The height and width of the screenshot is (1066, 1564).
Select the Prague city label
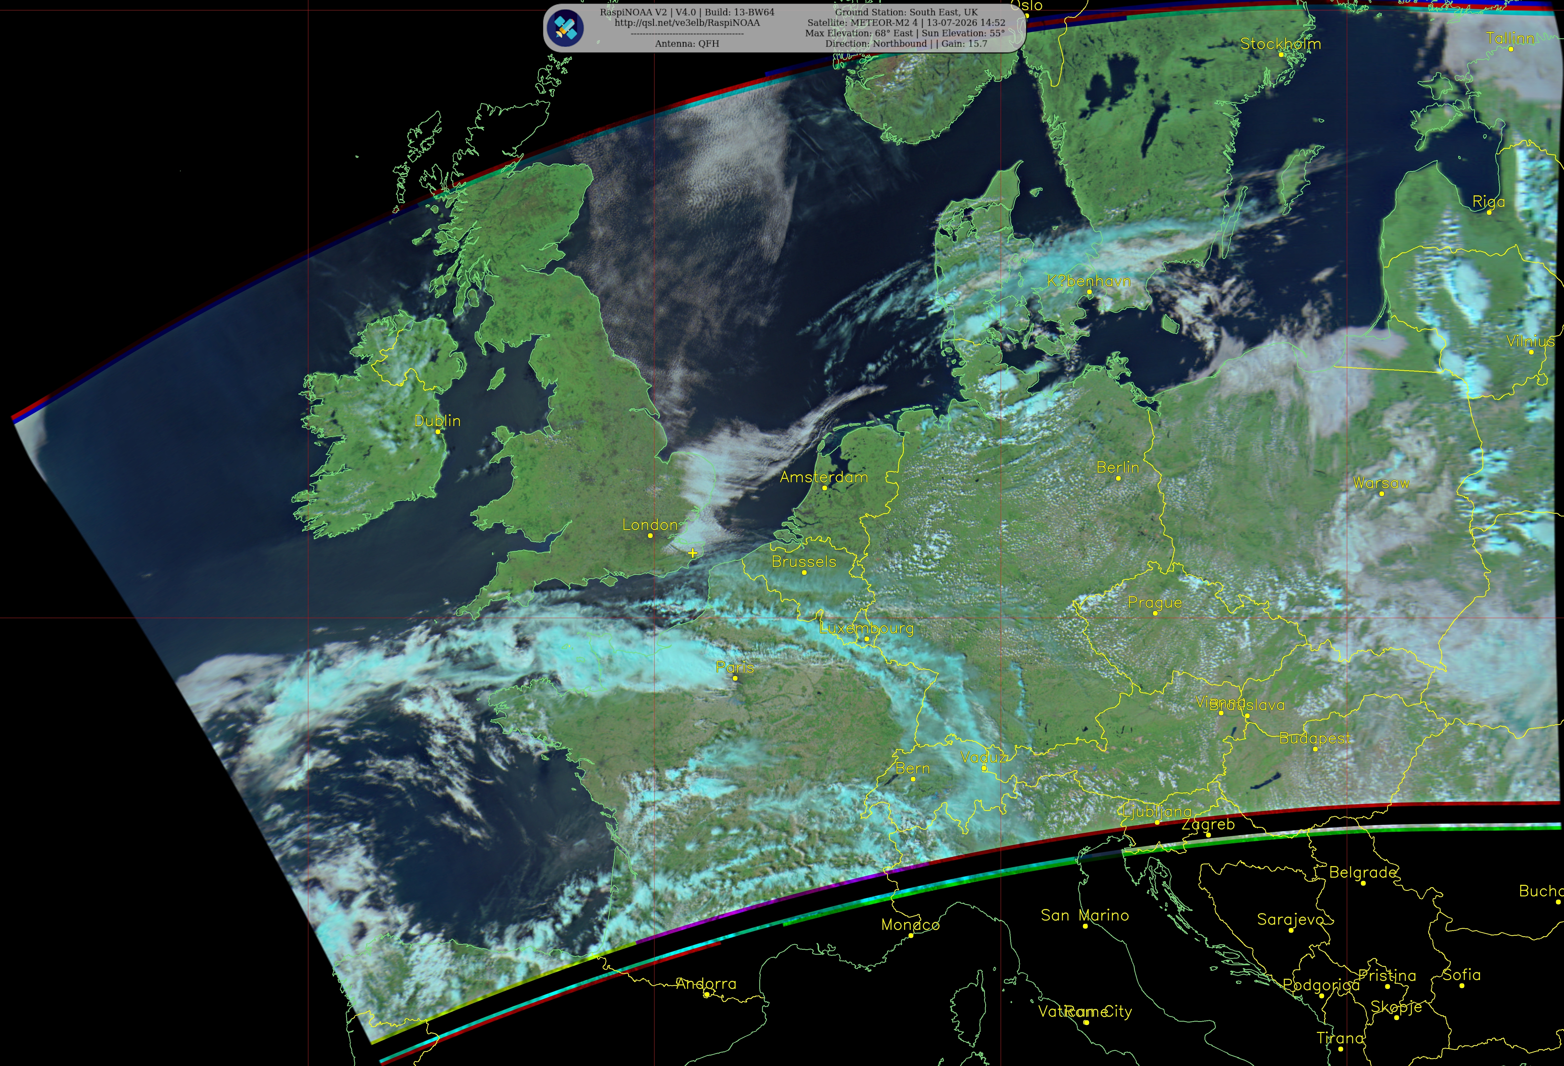[x=1155, y=603]
